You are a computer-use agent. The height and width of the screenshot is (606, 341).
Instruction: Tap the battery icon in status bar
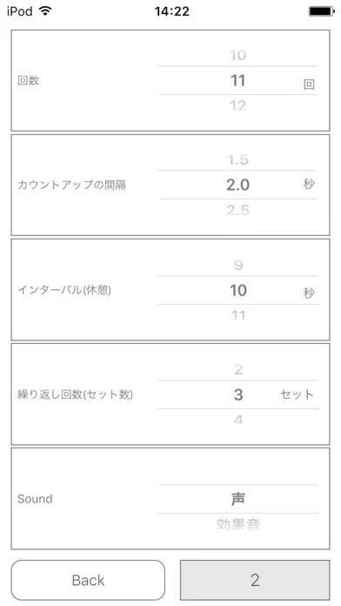coord(322,11)
